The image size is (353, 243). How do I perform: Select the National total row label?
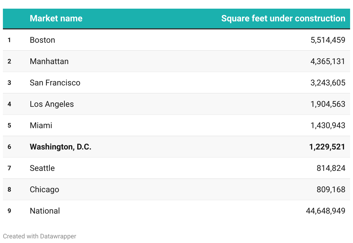[x=45, y=211]
